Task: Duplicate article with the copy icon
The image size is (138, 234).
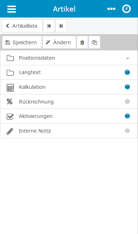Action: 94,42
